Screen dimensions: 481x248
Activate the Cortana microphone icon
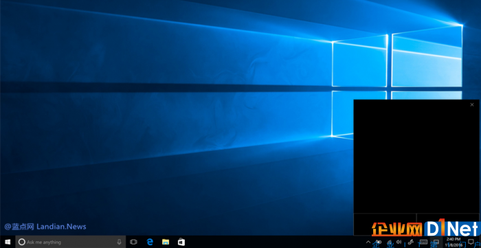tap(119, 242)
